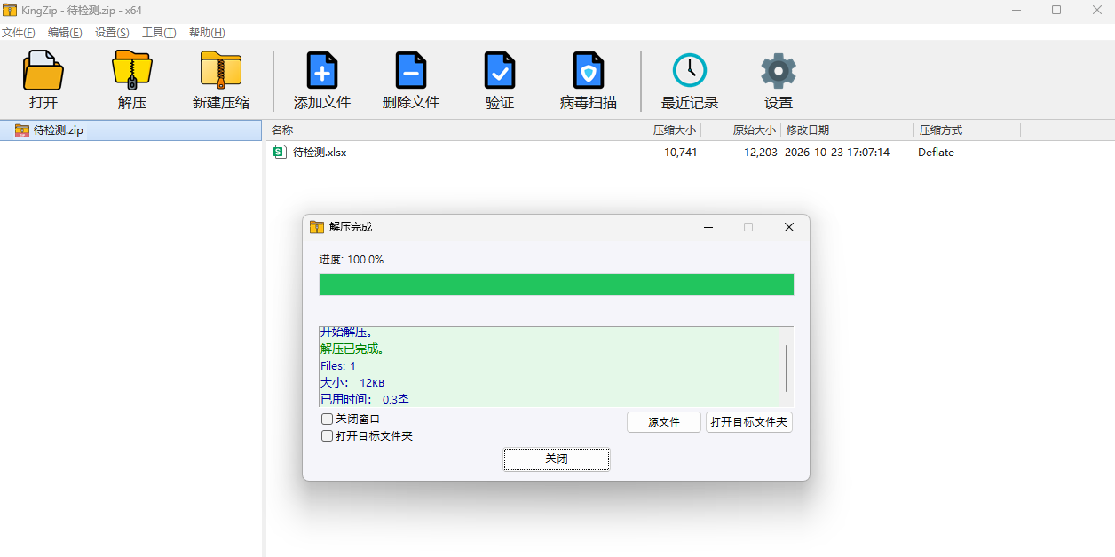Viewport: 1115px width, 557px height.
Task: Open the 帮助(H) menu
Action: [207, 33]
